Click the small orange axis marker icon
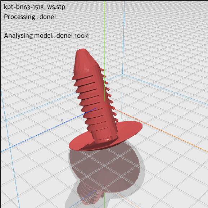Screen dimensions: 208x208 click(136, 119)
